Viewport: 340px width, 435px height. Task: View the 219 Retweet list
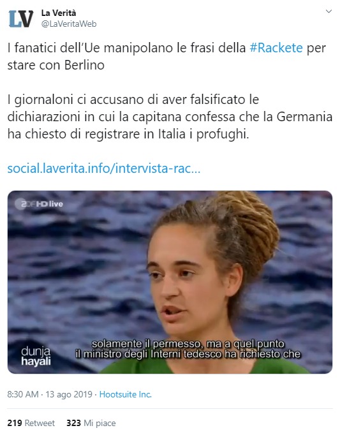pyautogui.click(x=31, y=423)
